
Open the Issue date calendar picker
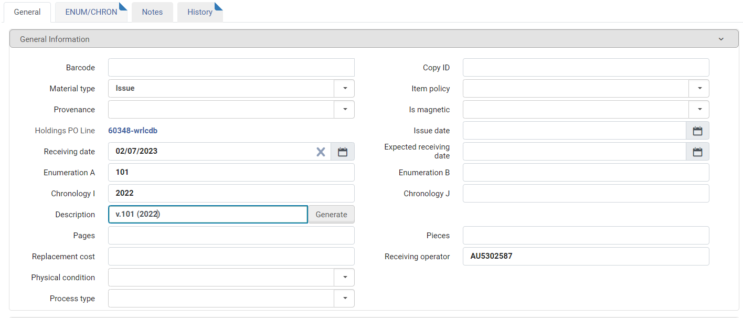pos(697,131)
